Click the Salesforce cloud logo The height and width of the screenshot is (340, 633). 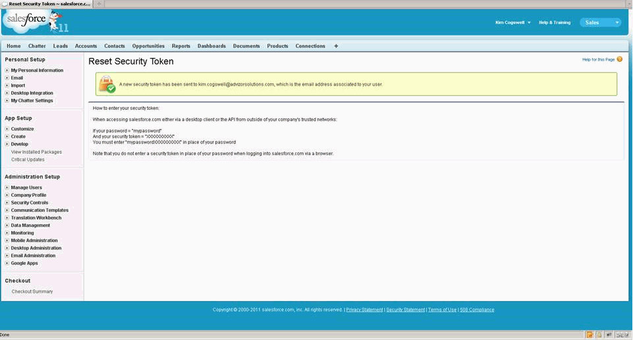point(25,20)
